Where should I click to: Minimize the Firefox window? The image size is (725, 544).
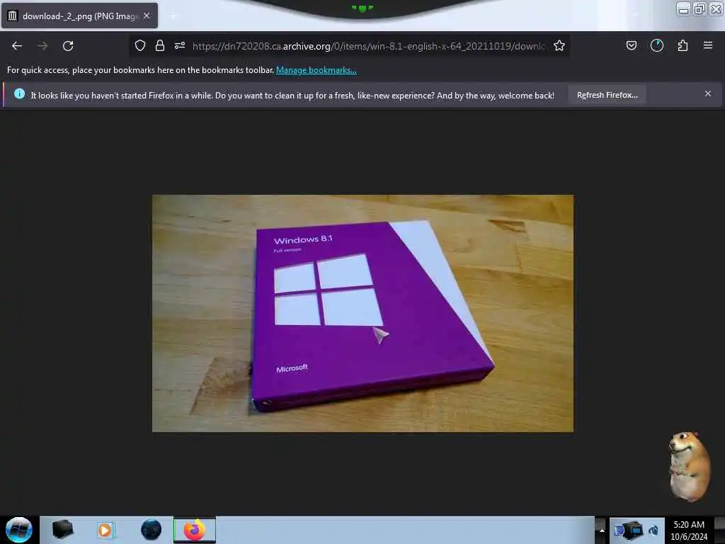pos(683,8)
